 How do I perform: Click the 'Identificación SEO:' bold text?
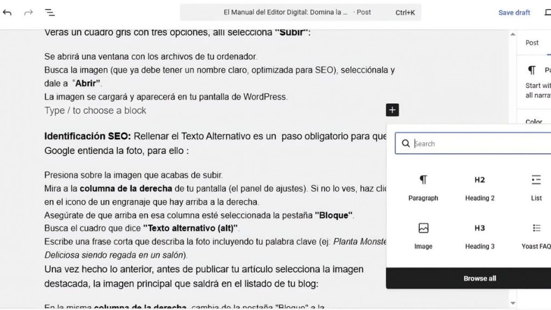(88, 136)
